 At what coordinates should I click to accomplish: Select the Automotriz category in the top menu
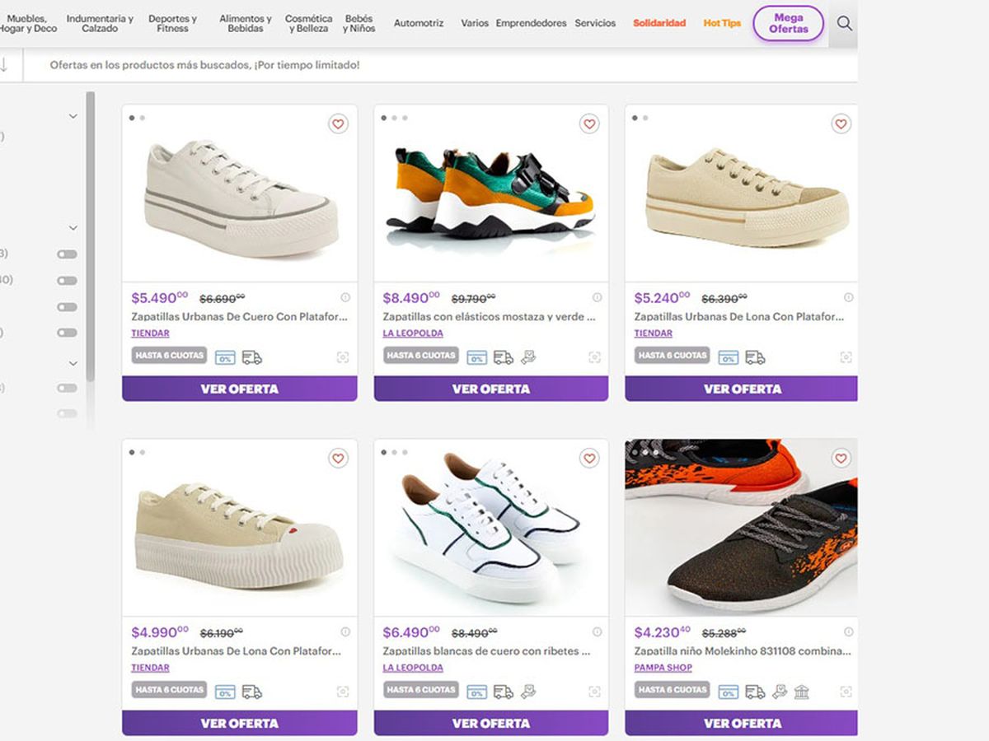click(x=419, y=24)
